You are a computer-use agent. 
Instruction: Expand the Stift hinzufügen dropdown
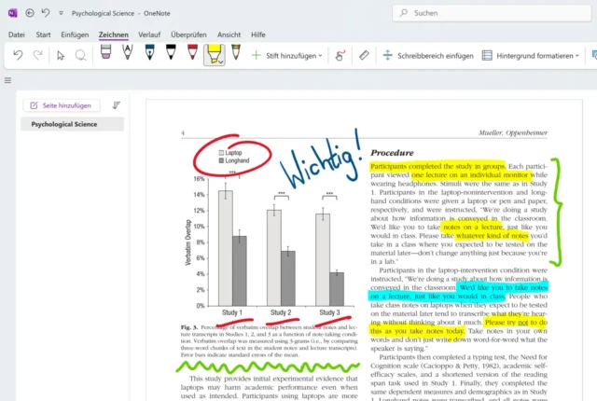pos(319,56)
